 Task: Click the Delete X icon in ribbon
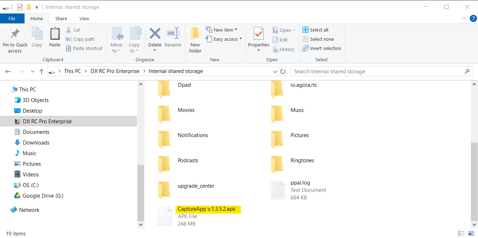tap(155, 34)
